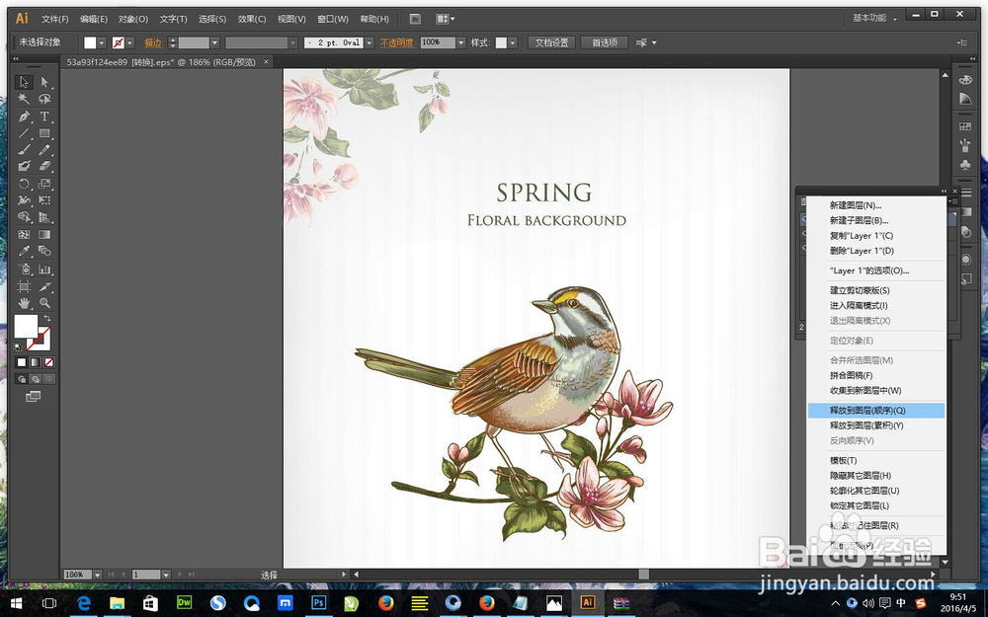Select the Gradient tool
Screen dimensions: 988x617
coord(44,234)
